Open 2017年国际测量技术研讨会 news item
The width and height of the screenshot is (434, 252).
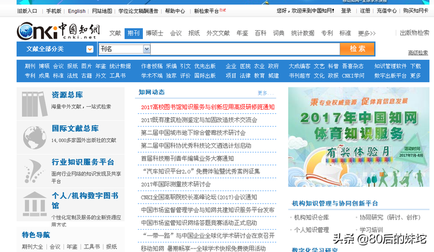[176, 184]
